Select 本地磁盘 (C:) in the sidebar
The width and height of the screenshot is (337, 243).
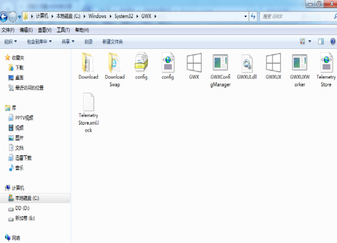(x=27, y=198)
